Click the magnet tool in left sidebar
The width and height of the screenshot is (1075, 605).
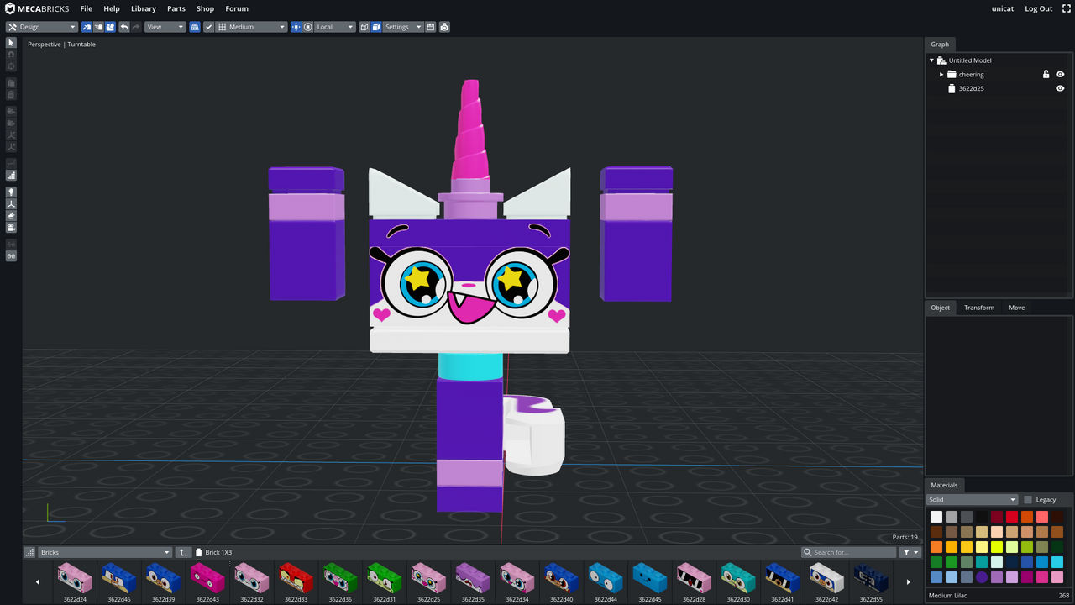pyautogui.click(x=11, y=54)
